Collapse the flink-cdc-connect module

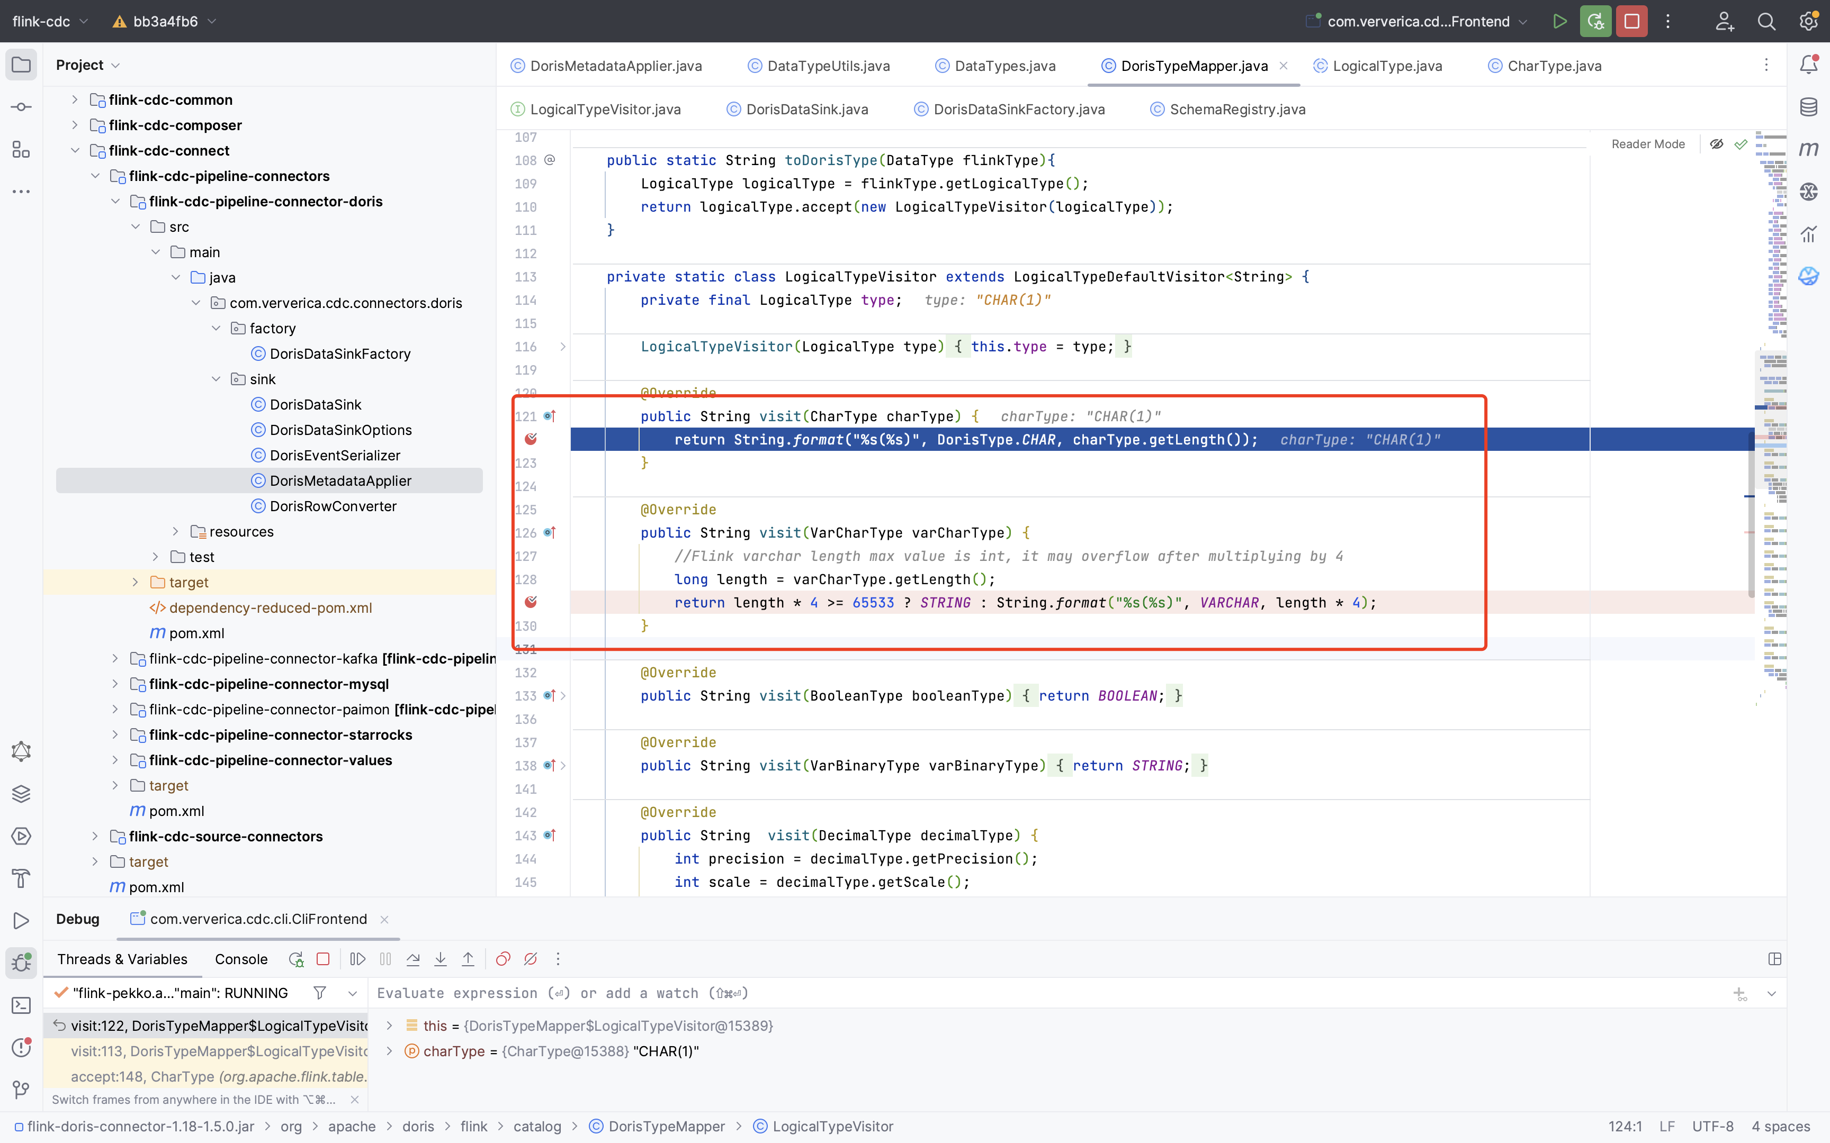(x=75, y=150)
